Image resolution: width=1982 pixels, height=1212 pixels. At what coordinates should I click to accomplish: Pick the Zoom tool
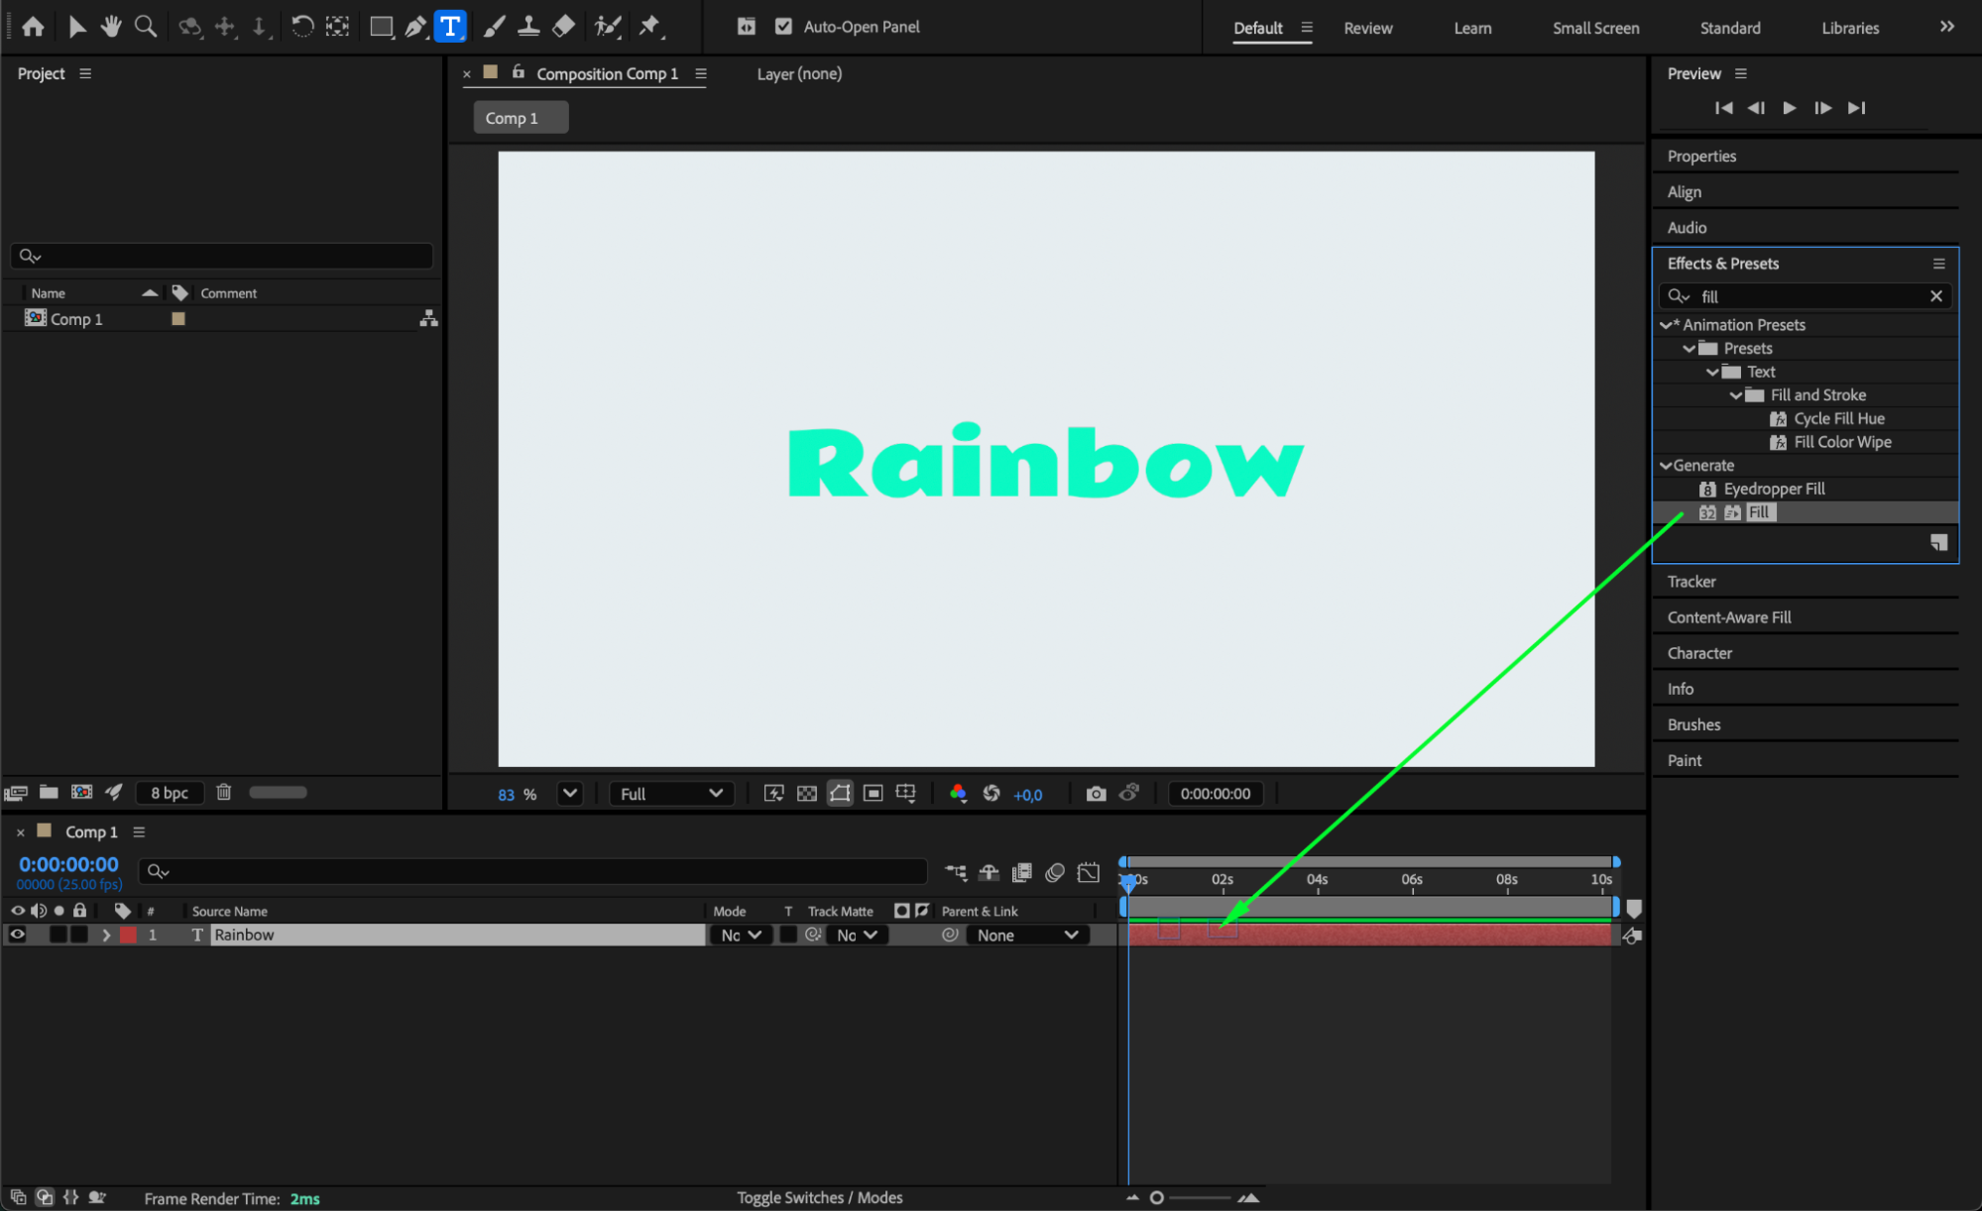point(146,27)
